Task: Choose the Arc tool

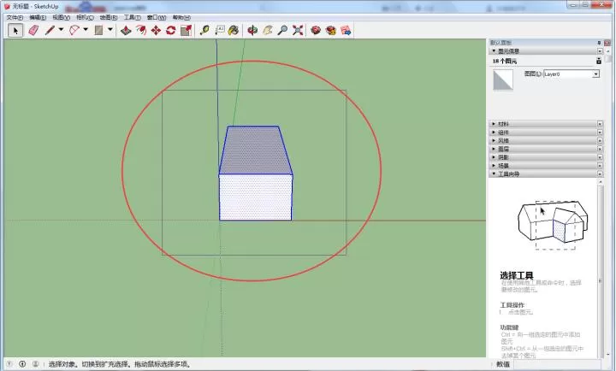Action: click(74, 30)
